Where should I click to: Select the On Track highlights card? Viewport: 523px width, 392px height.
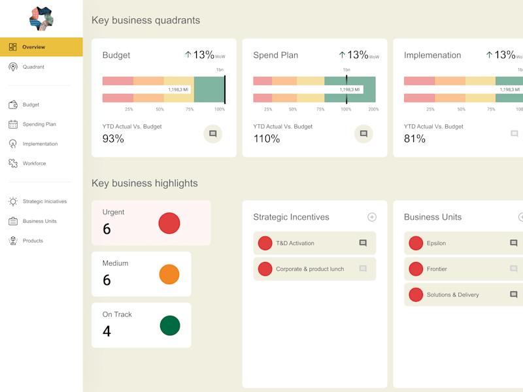point(141,325)
